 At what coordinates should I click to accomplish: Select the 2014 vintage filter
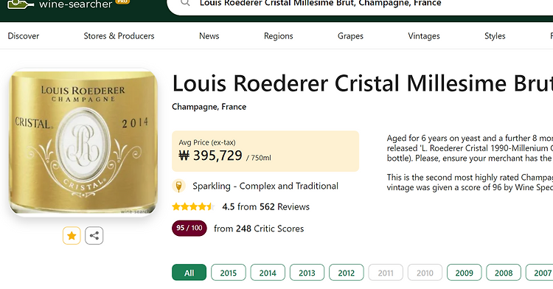point(268,273)
